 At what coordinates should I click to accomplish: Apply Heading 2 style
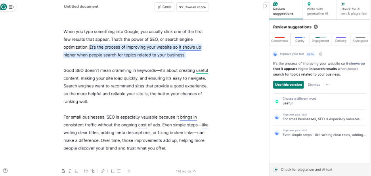[93, 171]
